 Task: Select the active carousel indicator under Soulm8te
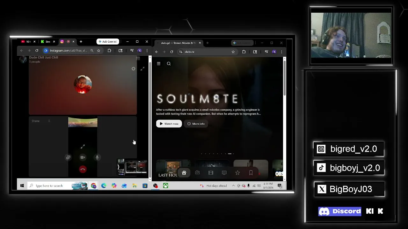(229, 154)
